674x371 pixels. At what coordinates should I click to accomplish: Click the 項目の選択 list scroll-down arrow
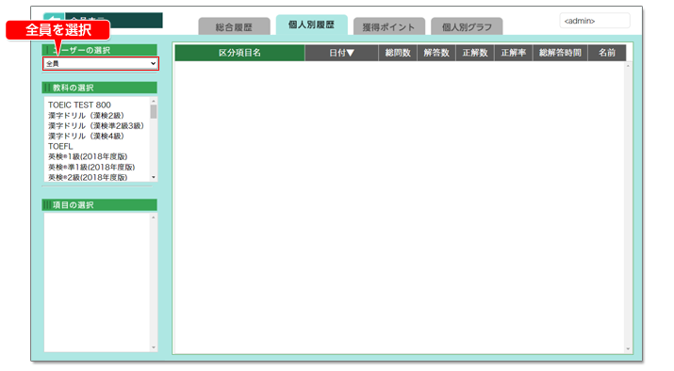[x=154, y=347]
